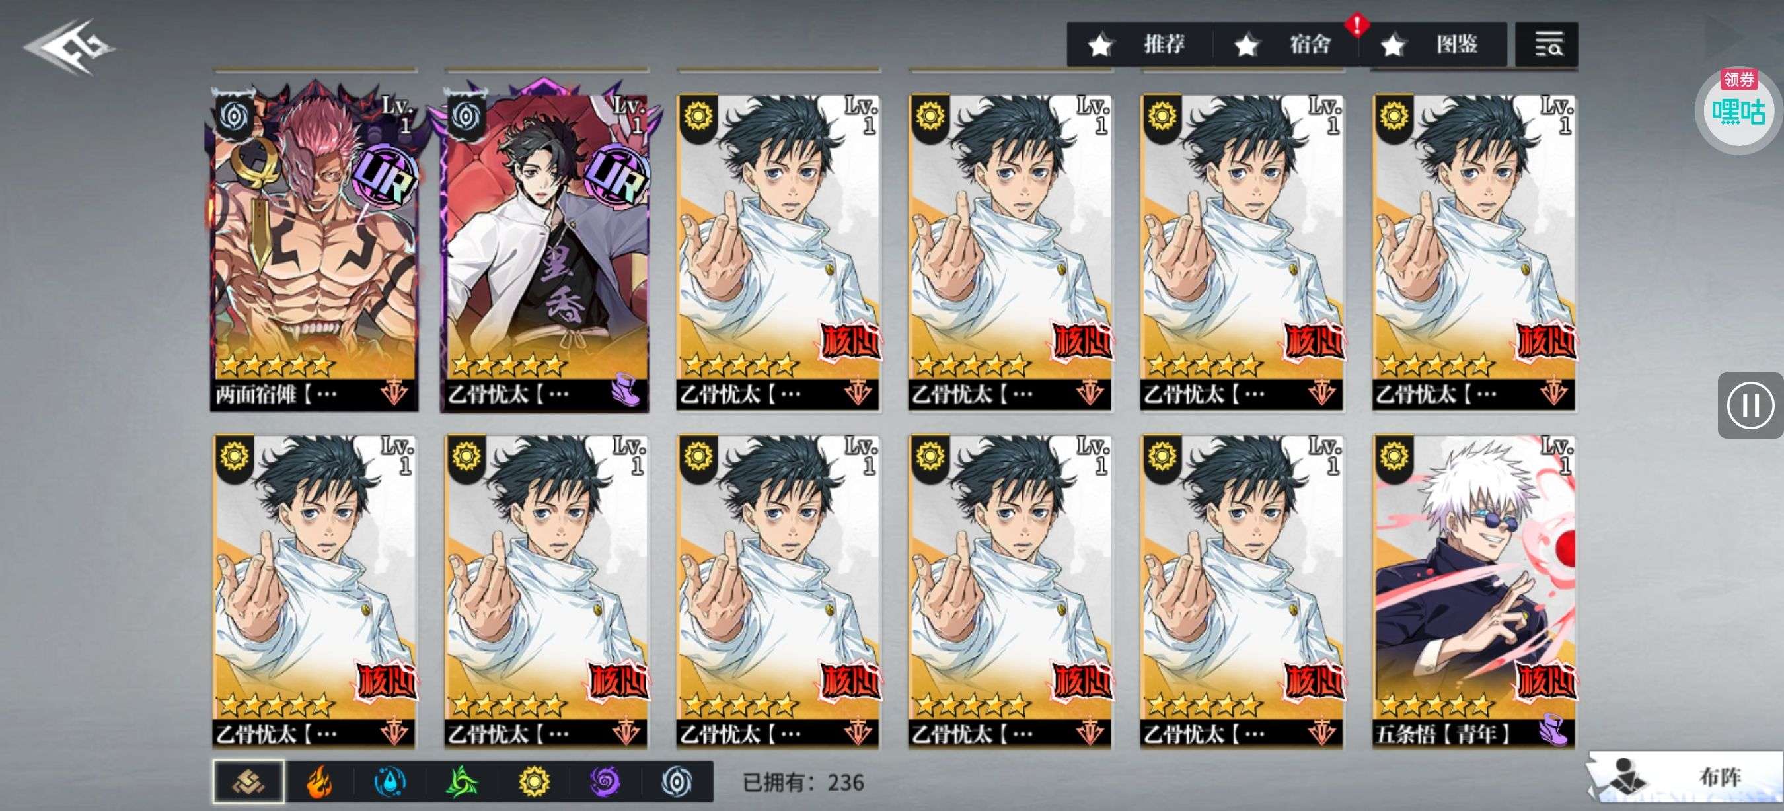Open the sort and search filter menu
This screenshot has height=811, width=1784.
[1546, 45]
